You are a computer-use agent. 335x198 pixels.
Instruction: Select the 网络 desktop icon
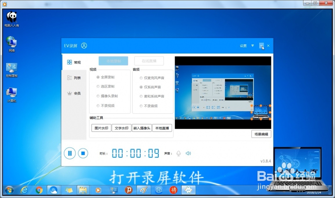coord(12,44)
